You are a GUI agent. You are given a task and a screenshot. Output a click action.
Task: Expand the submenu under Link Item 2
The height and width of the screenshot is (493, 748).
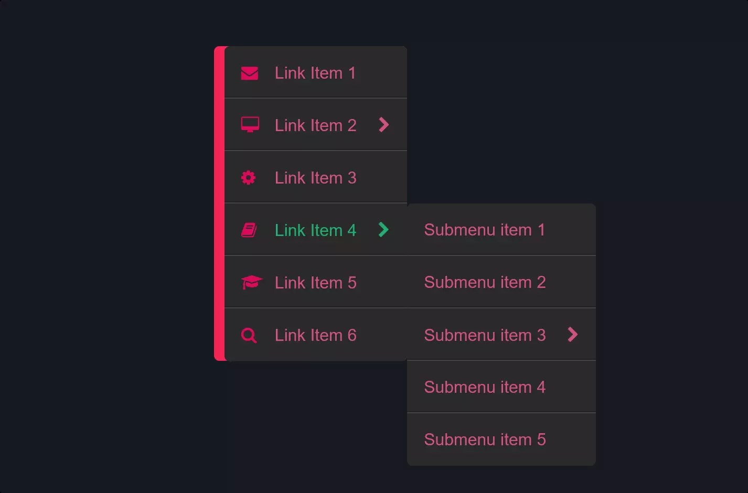click(x=315, y=125)
